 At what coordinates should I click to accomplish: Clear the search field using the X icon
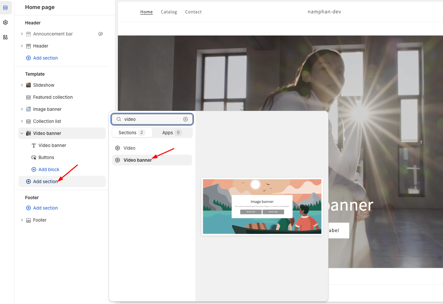186,119
